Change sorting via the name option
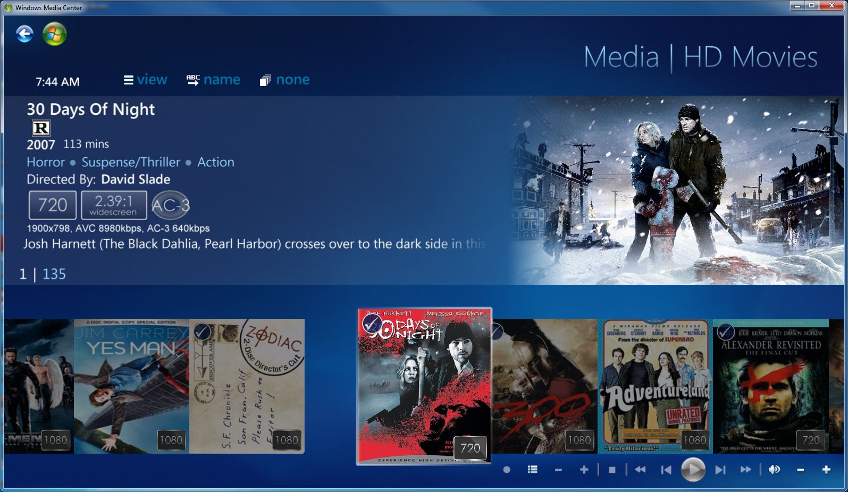 pos(213,80)
